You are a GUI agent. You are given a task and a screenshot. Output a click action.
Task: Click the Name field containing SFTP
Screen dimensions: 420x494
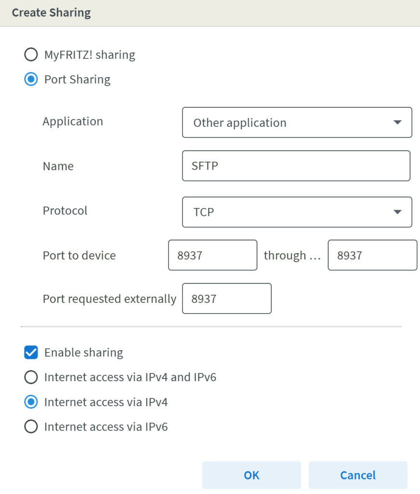pos(296,165)
